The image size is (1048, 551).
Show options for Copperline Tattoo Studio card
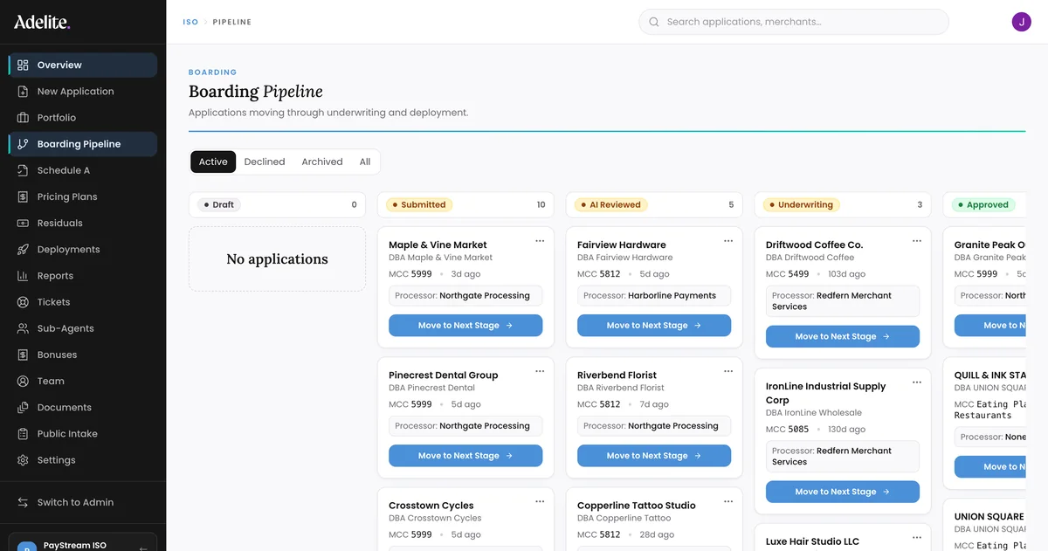[x=728, y=501]
